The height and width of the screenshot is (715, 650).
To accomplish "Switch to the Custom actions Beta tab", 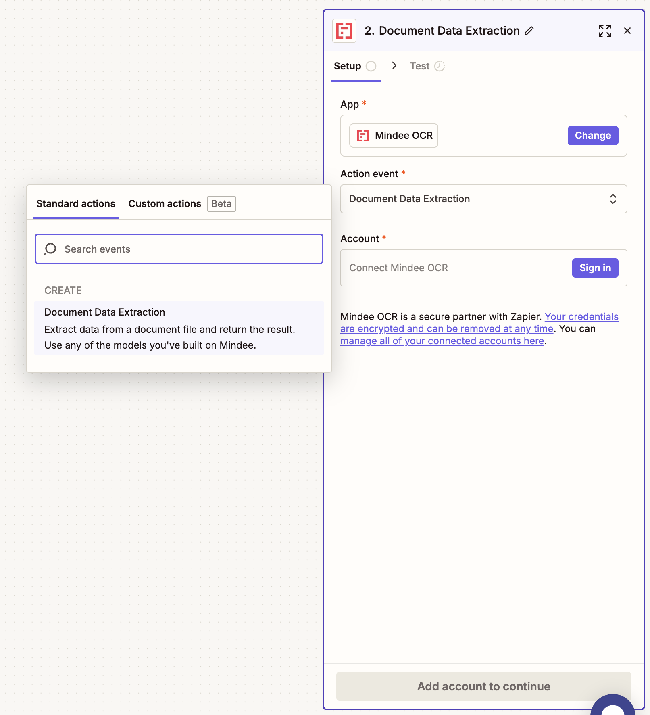I will click(x=165, y=203).
